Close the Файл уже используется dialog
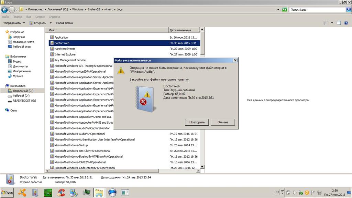 point(235,60)
